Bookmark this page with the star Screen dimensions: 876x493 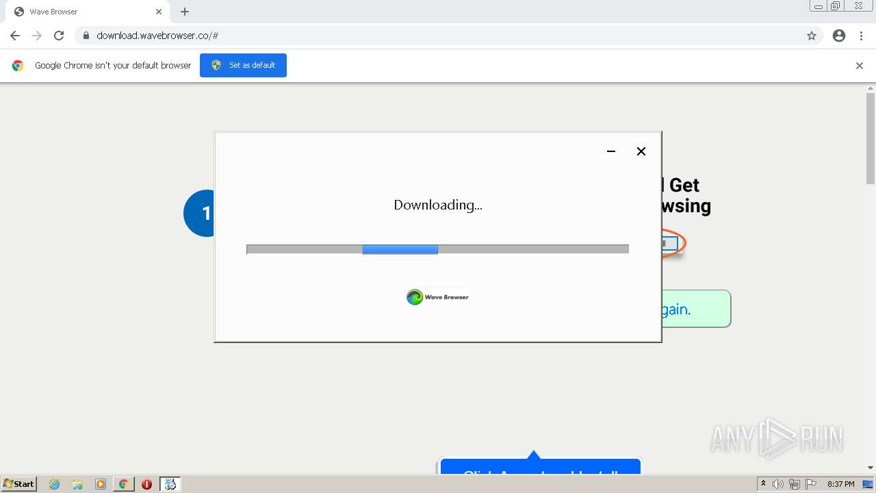point(812,36)
